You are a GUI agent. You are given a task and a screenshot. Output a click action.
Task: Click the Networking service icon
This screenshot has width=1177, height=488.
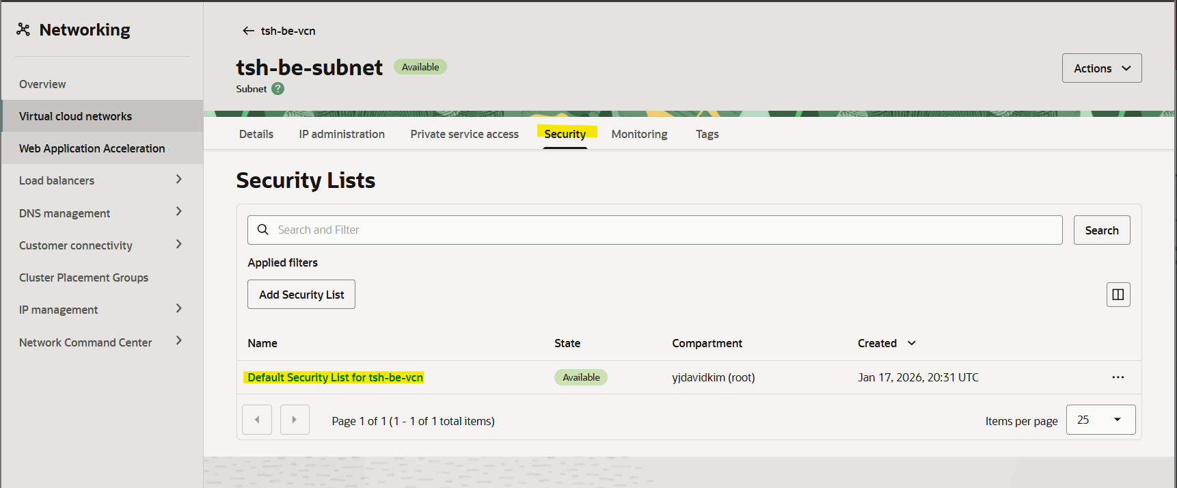[x=23, y=29]
